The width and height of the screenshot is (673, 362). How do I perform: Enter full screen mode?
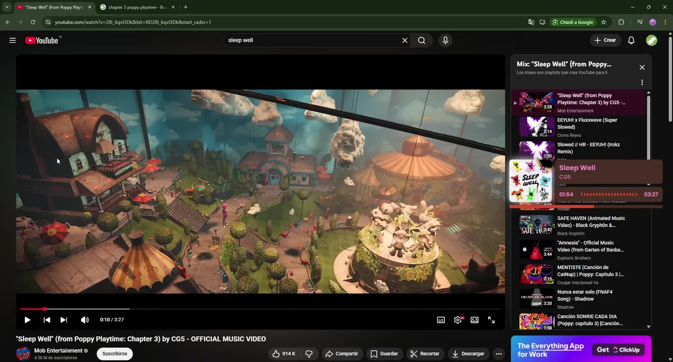pyautogui.click(x=492, y=320)
